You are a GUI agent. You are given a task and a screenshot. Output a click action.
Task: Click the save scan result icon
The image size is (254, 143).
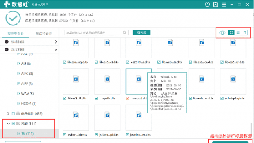coord(215,4)
